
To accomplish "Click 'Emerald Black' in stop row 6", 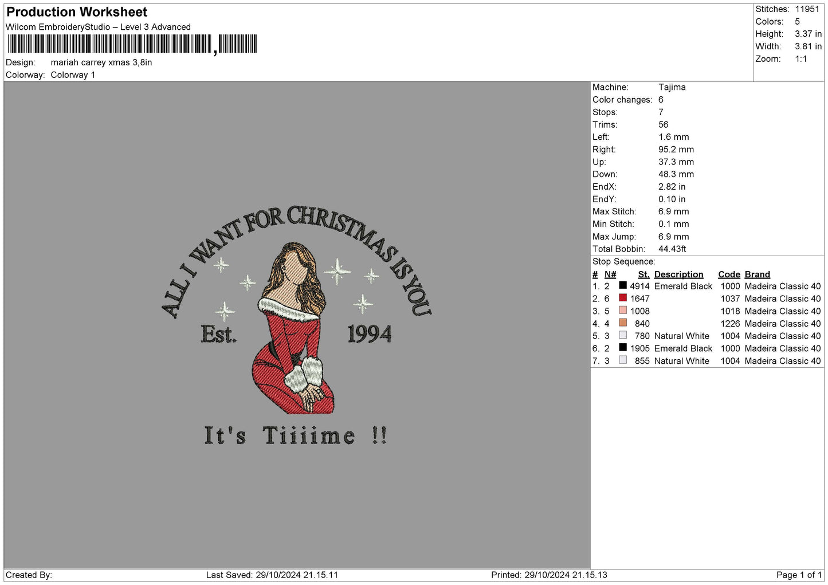I will click(683, 348).
